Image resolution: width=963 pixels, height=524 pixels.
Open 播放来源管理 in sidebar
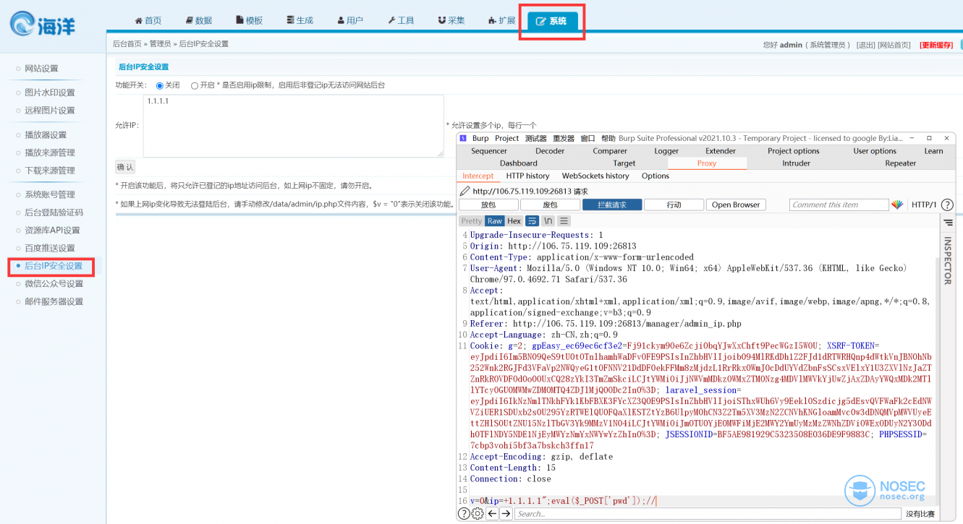(x=50, y=153)
